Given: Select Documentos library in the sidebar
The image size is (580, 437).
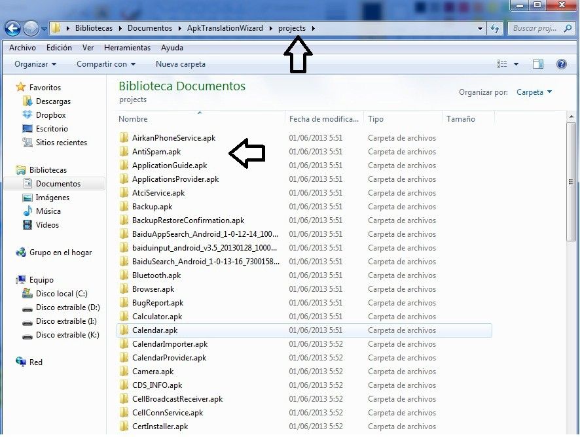Looking at the screenshot, I should (58, 184).
